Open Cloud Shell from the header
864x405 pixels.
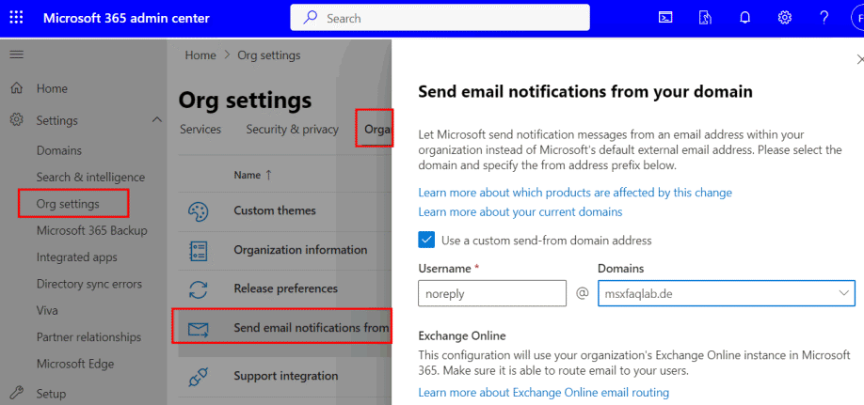pyautogui.click(x=664, y=18)
